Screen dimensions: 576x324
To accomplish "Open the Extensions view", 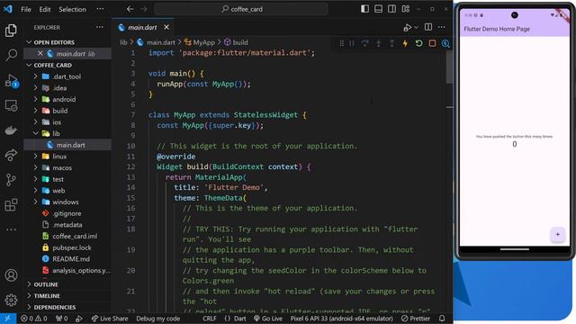I will pyautogui.click(x=11, y=204).
